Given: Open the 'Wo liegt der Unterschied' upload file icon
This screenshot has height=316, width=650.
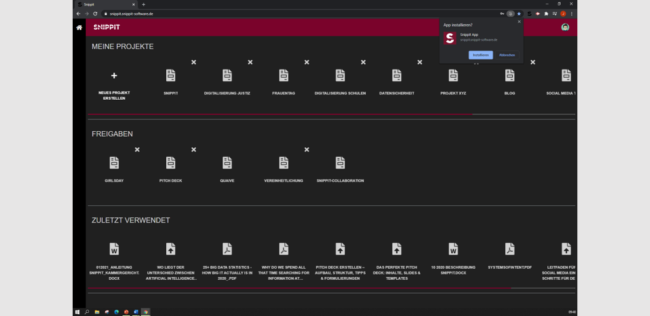Looking at the screenshot, I should (x=171, y=249).
